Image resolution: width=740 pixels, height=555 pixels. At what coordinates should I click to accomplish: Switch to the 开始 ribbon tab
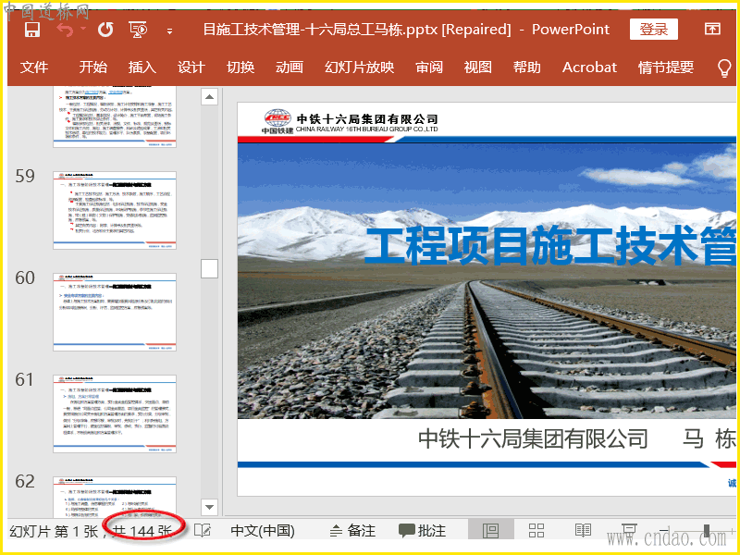pyautogui.click(x=93, y=67)
